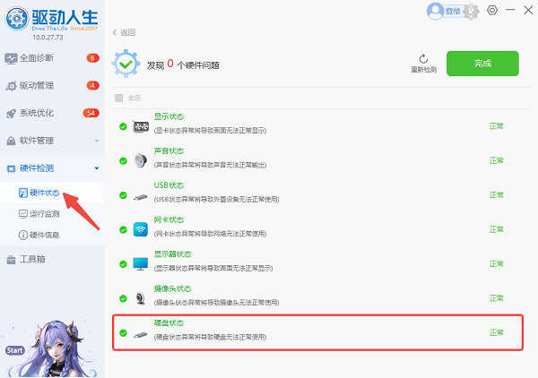Click the Wi-Fi icon for 网卡状态

pyautogui.click(x=141, y=229)
